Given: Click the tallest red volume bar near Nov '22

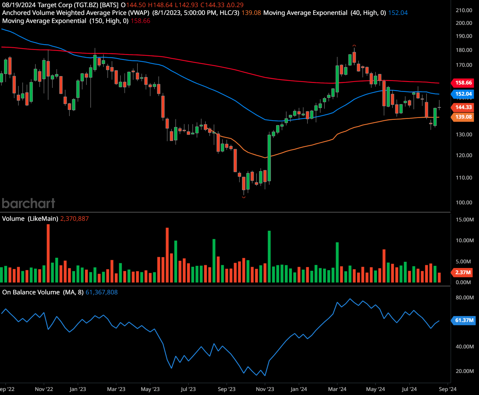Looking at the screenshot, I should [48, 253].
